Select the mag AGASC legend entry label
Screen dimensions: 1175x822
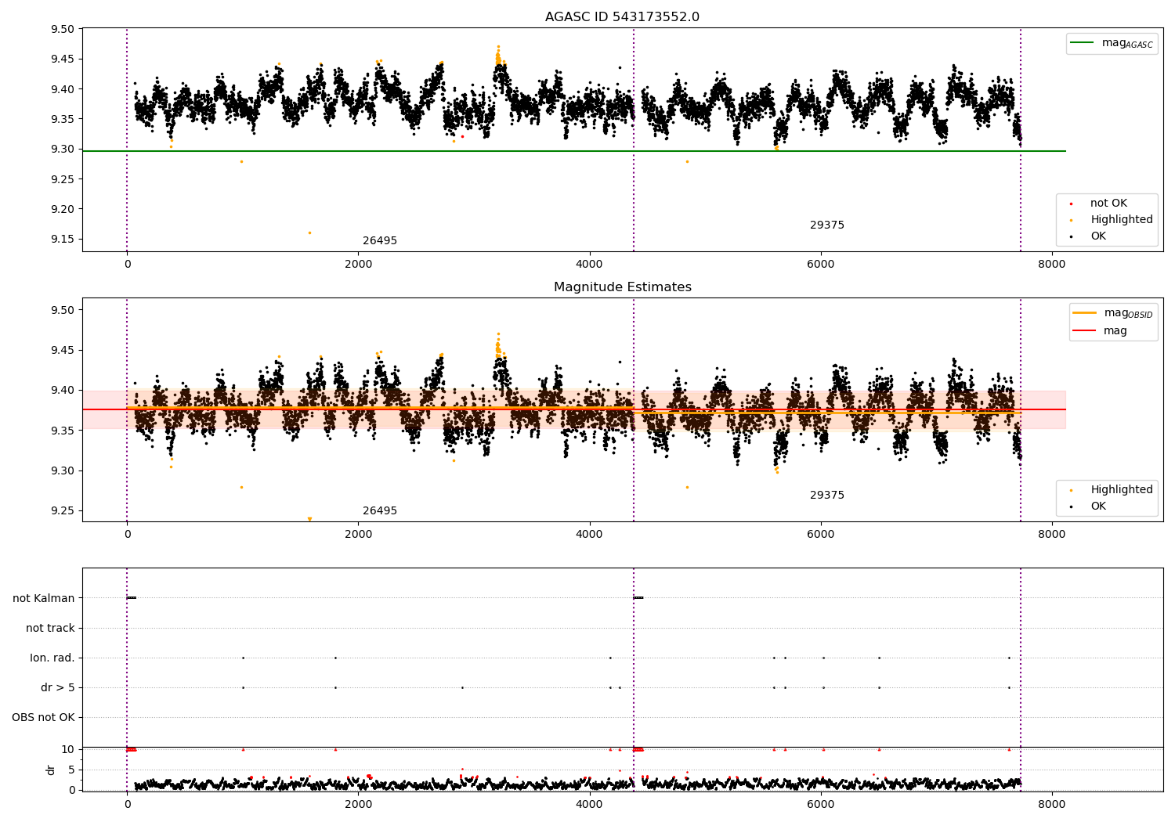[1127, 43]
